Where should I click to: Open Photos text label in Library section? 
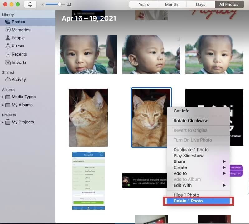[x=18, y=22]
